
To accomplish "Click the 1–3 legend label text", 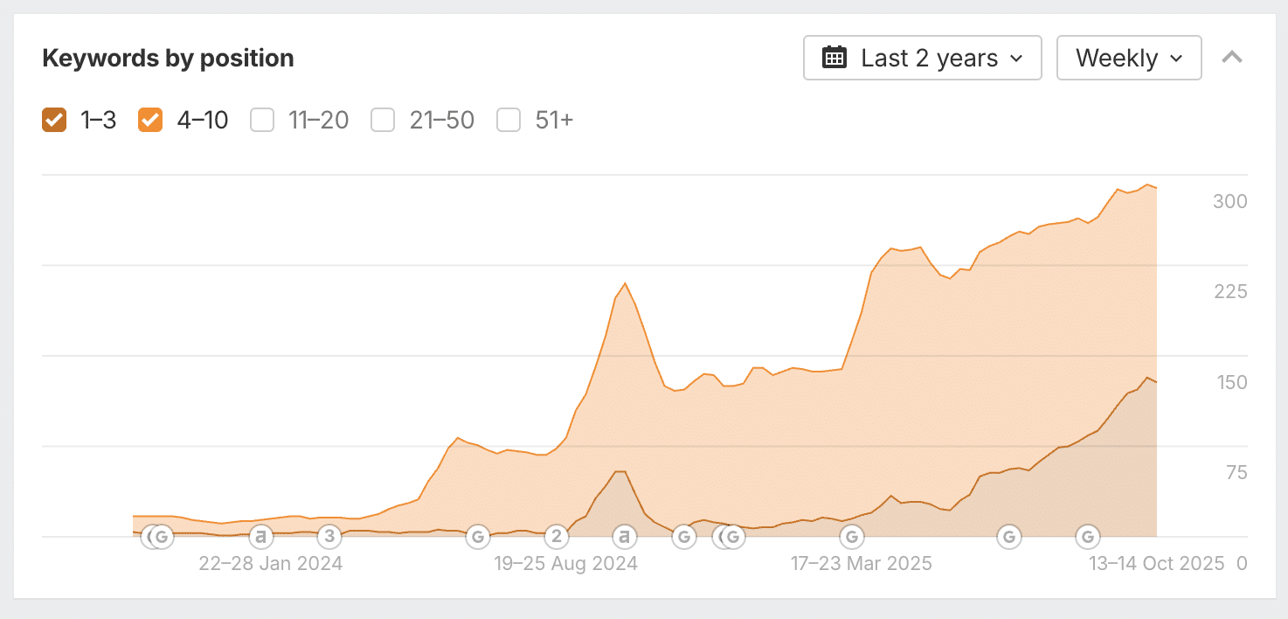I will 99,120.
